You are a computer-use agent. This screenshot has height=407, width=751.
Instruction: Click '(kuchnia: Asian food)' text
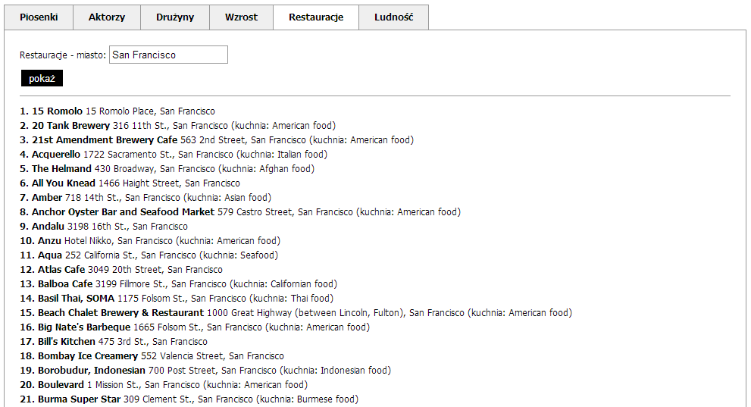point(227,197)
